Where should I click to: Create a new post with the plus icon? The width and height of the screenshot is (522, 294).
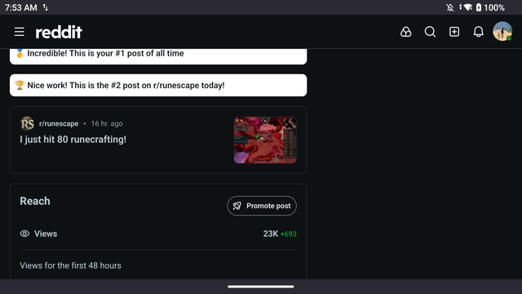coord(454,32)
